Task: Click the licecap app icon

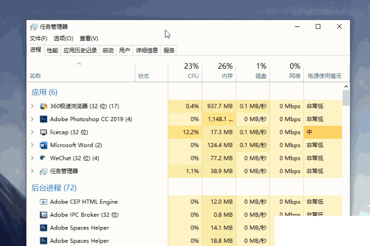Action: coord(43,132)
